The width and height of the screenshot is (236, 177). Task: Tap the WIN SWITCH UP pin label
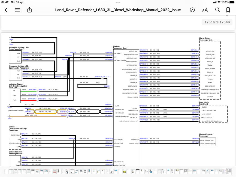pos(119,162)
